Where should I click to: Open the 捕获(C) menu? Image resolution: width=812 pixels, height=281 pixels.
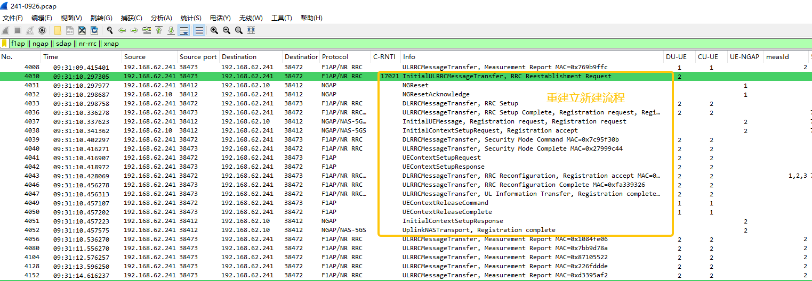pyautogui.click(x=132, y=18)
